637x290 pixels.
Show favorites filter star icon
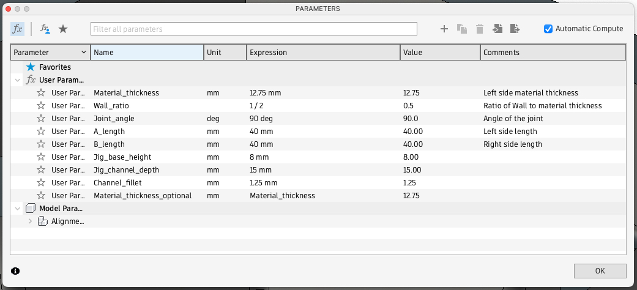(x=63, y=29)
